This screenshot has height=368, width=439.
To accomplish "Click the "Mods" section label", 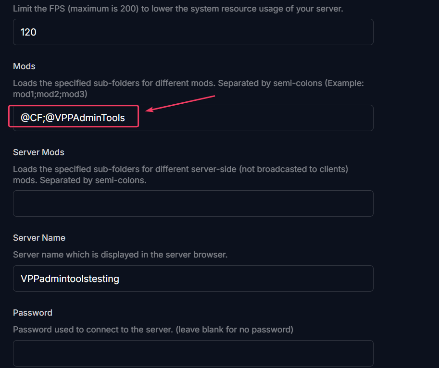I will point(24,66).
